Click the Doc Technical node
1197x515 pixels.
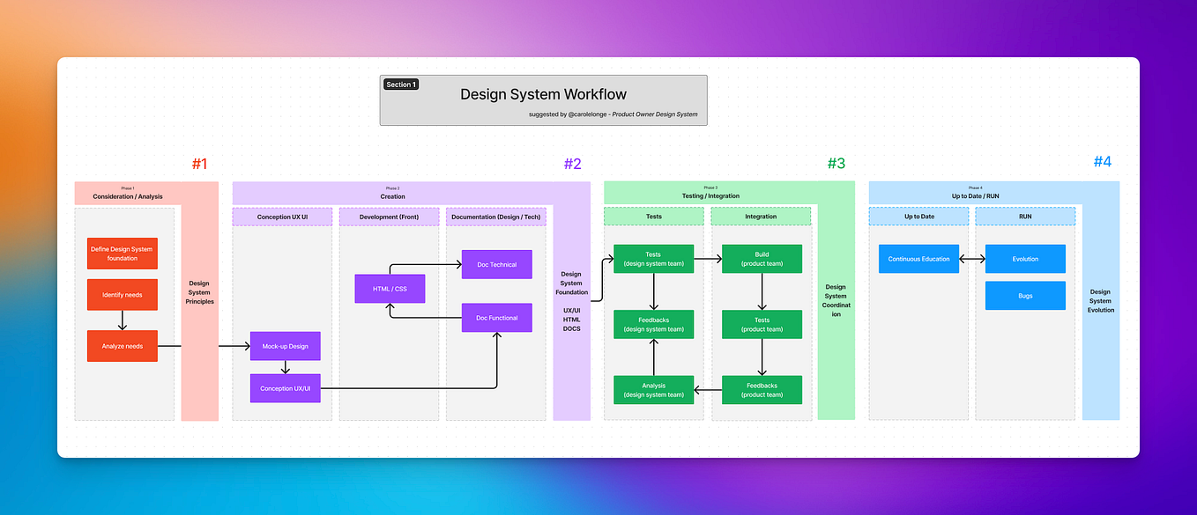tap(496, 264)
